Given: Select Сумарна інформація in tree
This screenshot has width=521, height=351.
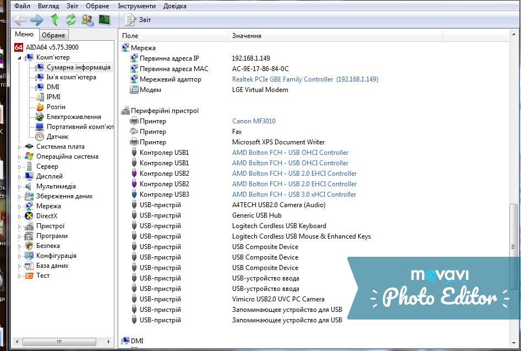Looking at the screenshot, I should [79, 67].
